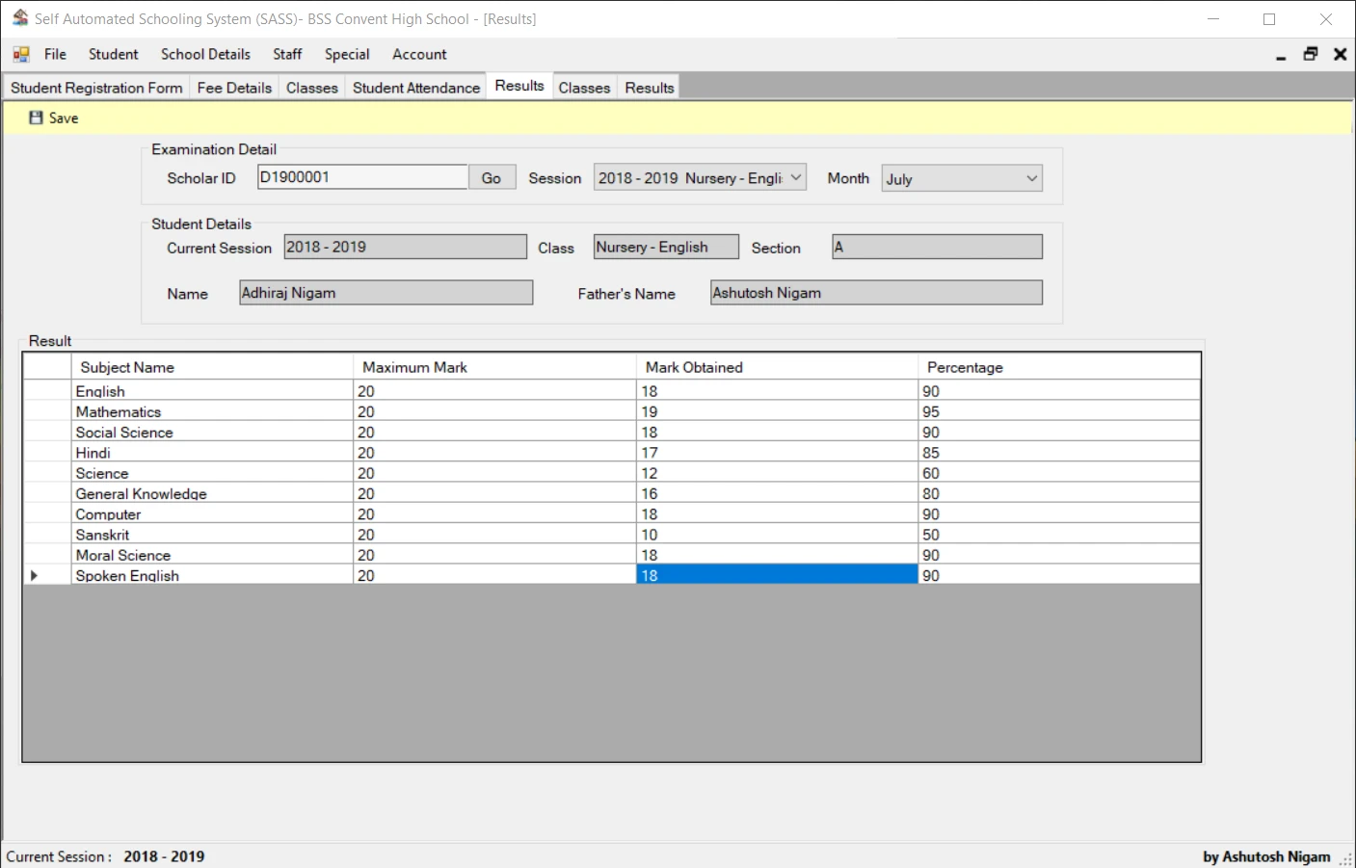
Task: Open the Student menu
Action: tap(113, 54)
